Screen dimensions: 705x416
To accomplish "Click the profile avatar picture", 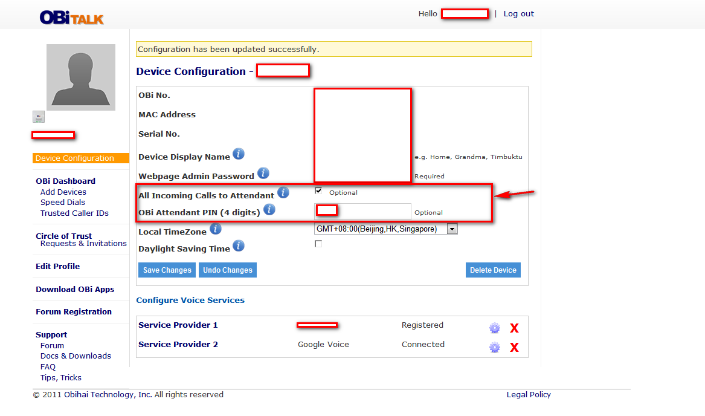I will [x=81, y=77].
